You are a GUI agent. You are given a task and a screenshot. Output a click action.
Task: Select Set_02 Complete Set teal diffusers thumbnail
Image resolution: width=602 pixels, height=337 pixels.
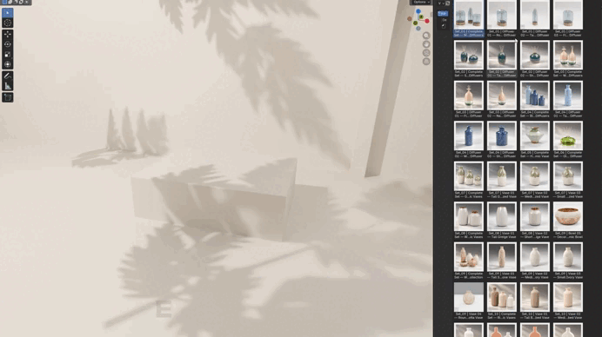(x=468, y=59)
